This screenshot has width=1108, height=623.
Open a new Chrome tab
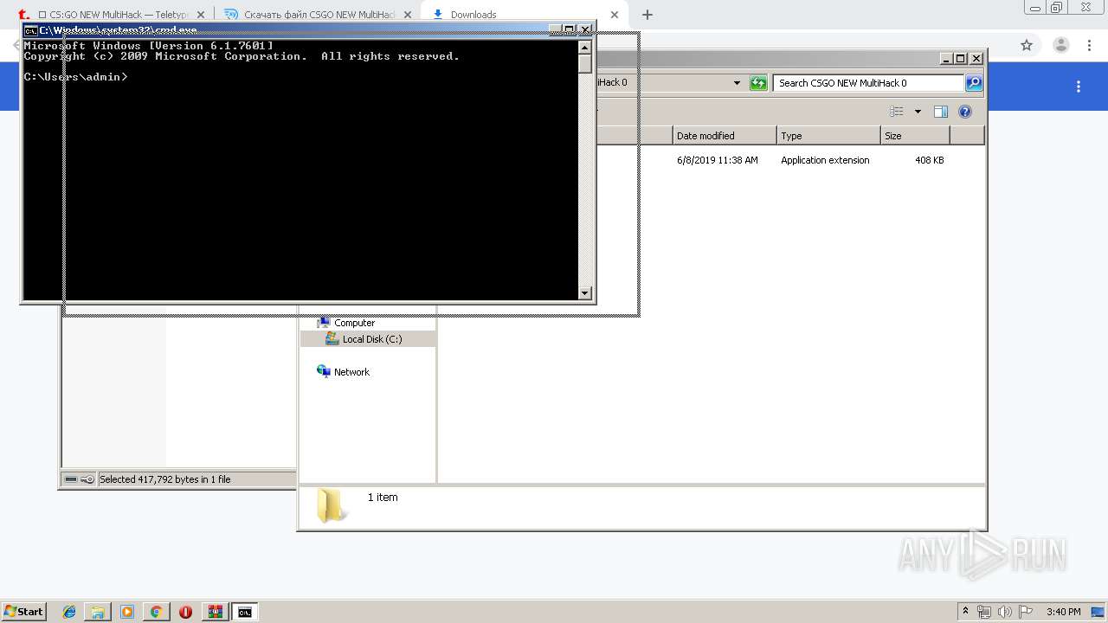pos(647,15)
